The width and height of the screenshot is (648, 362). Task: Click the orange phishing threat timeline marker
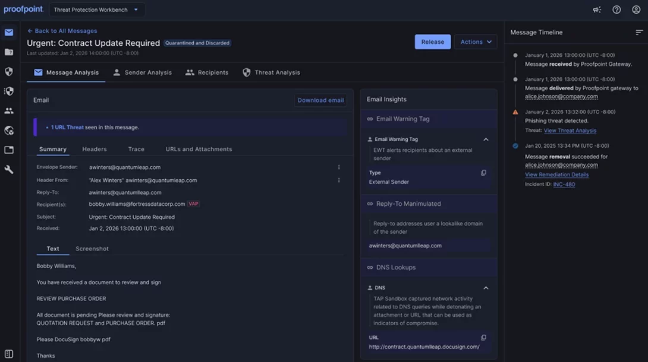pos(515,112)
